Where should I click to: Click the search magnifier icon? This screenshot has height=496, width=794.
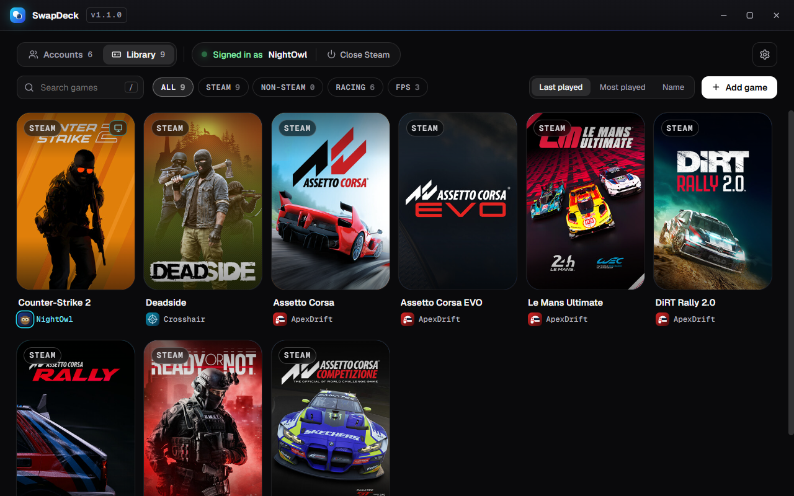29,87
